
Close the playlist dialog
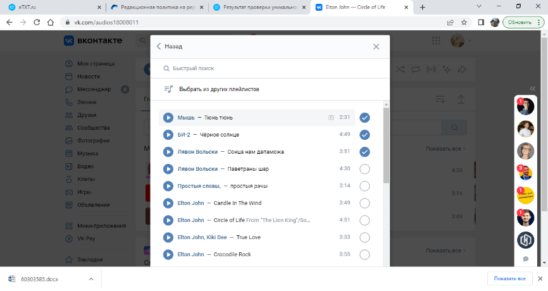[x=376, y=47]
